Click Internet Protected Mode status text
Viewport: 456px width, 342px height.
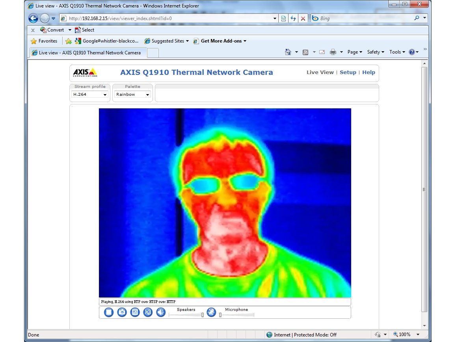click(x=305, y=335)
